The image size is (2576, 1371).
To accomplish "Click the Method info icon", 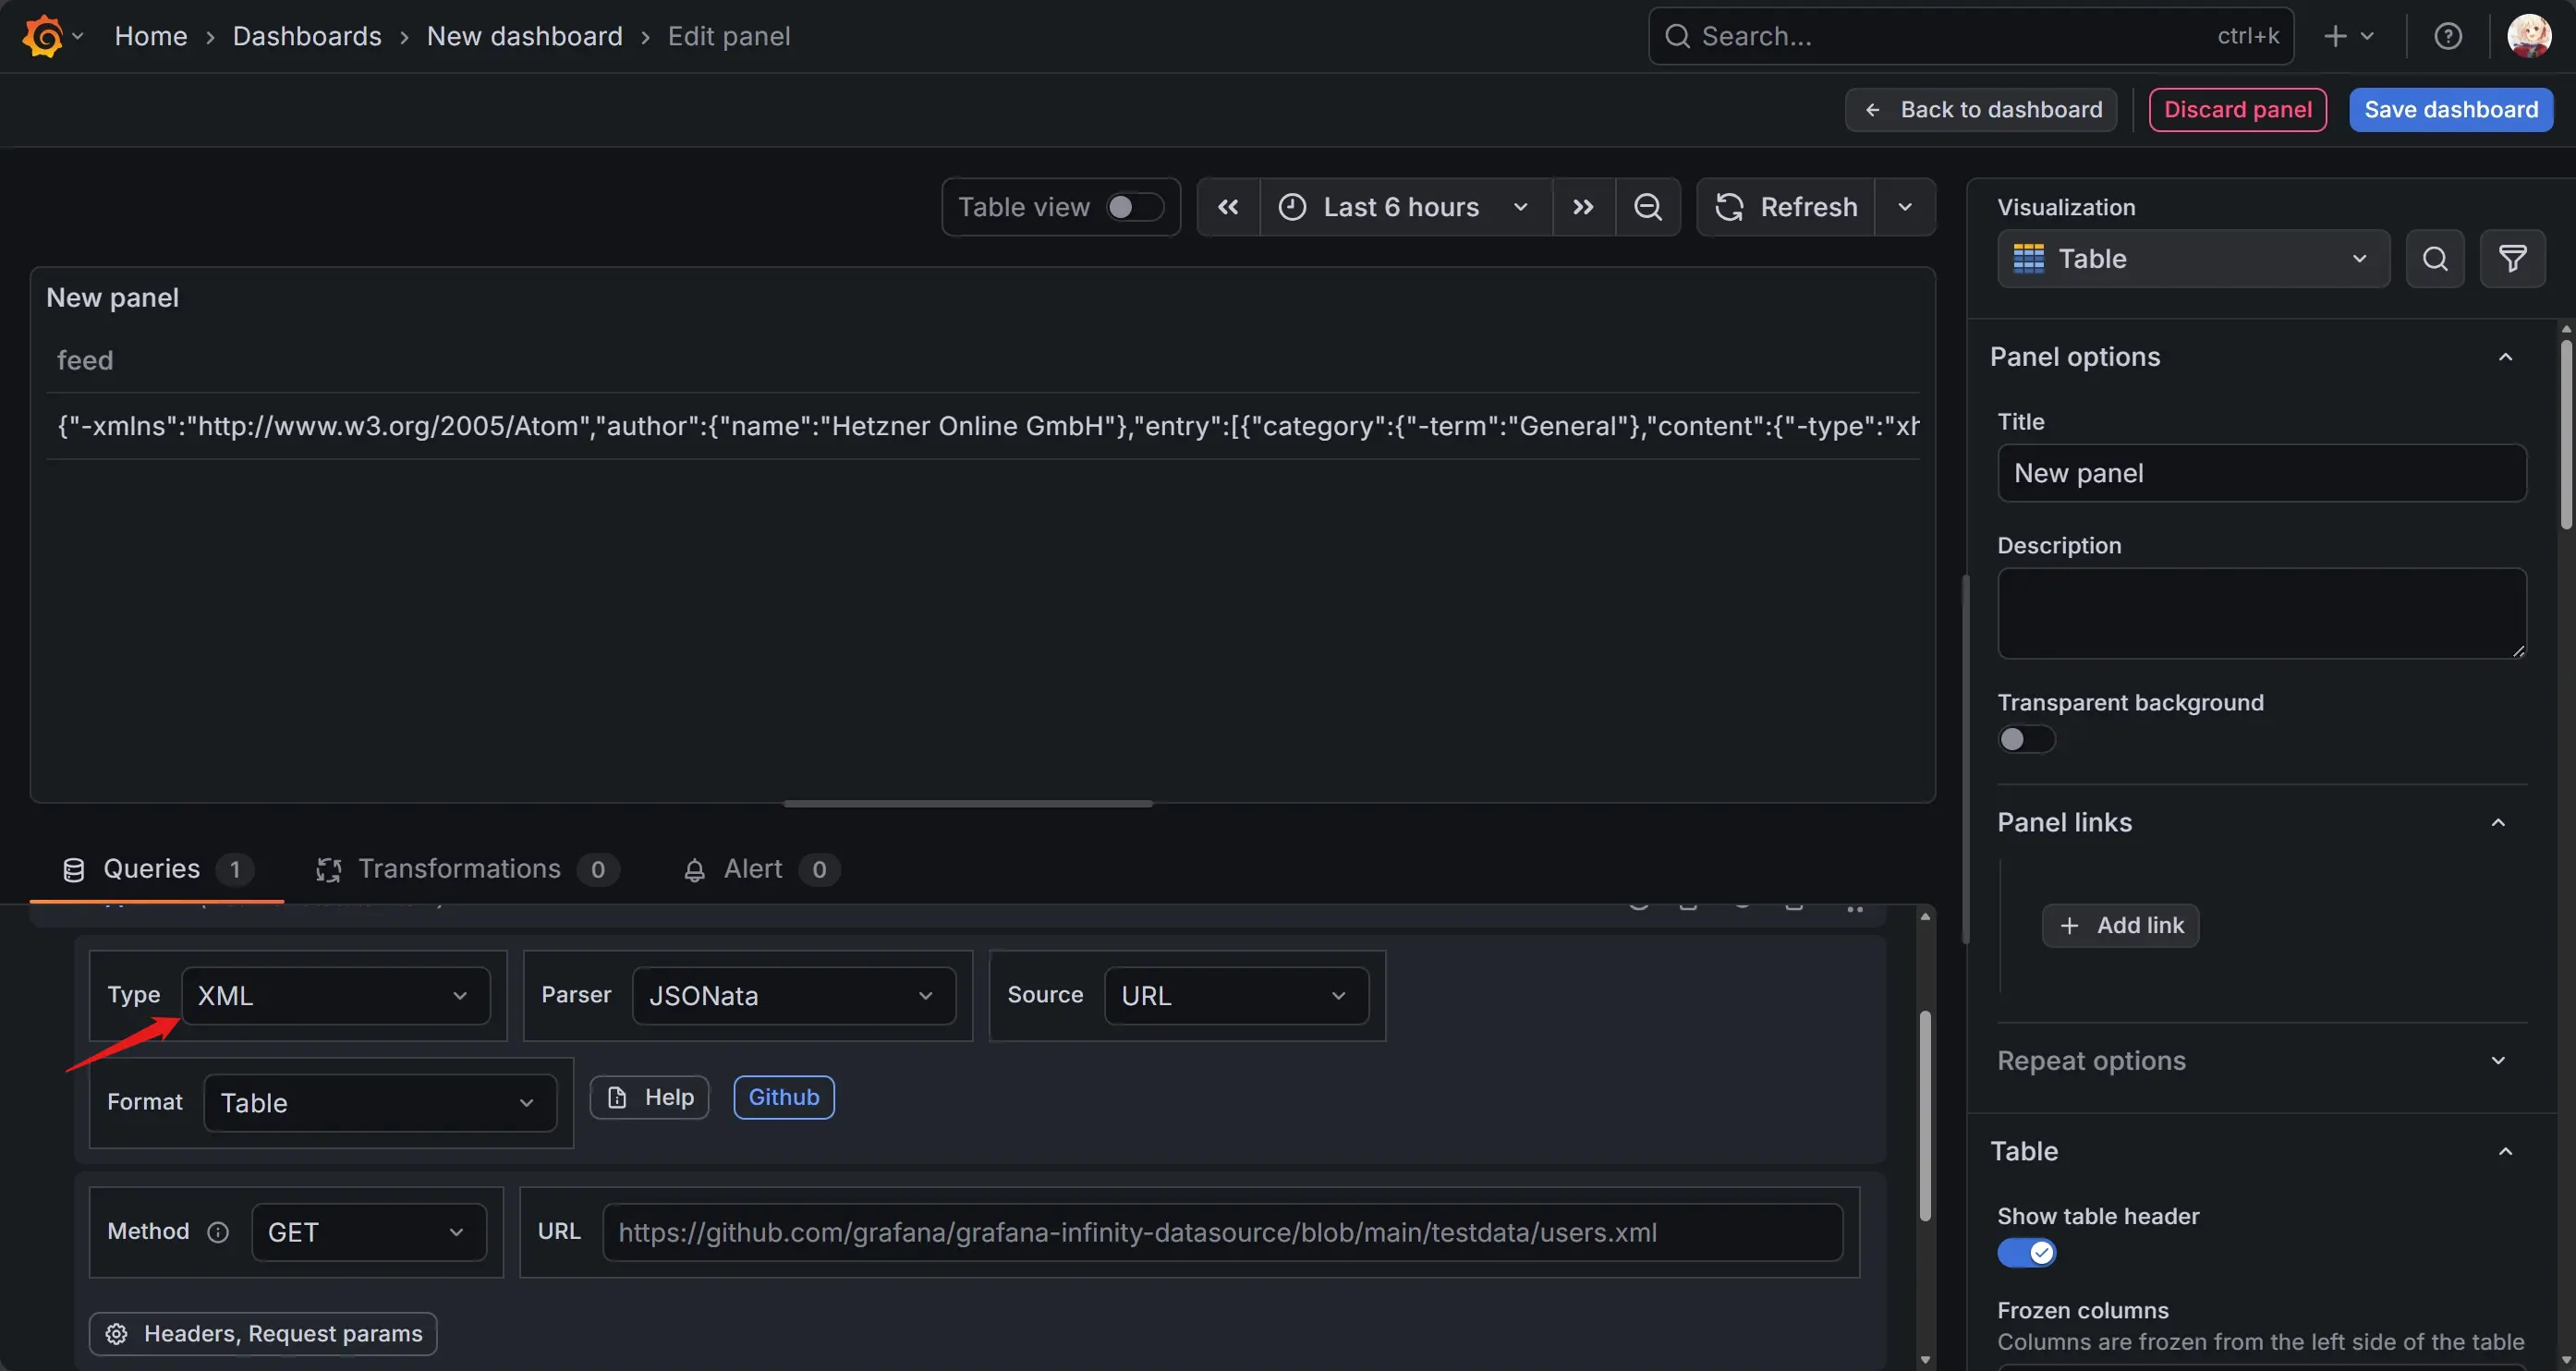I will 218,1232.
